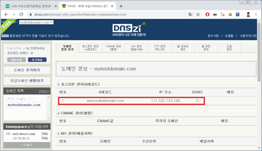262x151 pixels.
Task: Go back with the browser back arrow
Action: coord(6,15)
